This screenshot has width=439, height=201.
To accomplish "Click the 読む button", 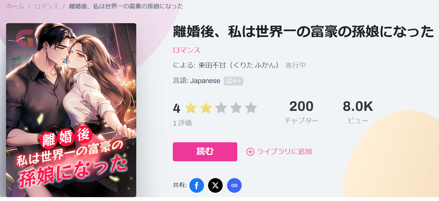I will coord(205,152).
